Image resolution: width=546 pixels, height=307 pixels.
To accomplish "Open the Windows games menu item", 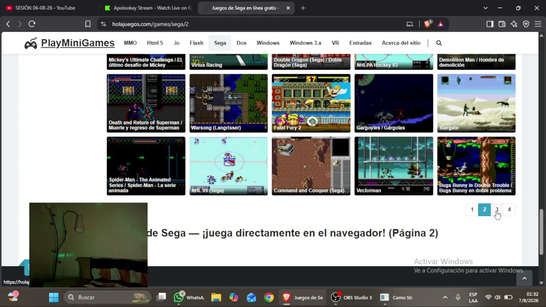I will tap(268, 43).
